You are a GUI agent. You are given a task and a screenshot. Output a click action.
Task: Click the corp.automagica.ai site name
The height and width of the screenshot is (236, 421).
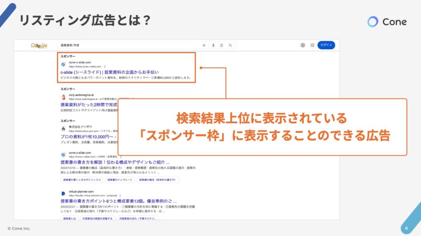coord(81,95)
